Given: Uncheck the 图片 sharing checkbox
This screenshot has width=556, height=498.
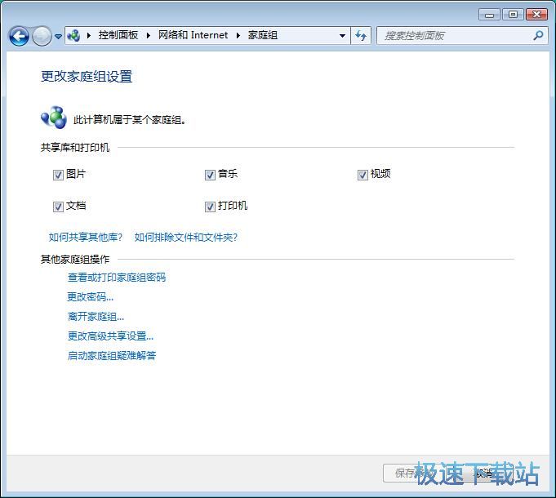Looking at the screenshot, I should (58, 175).
